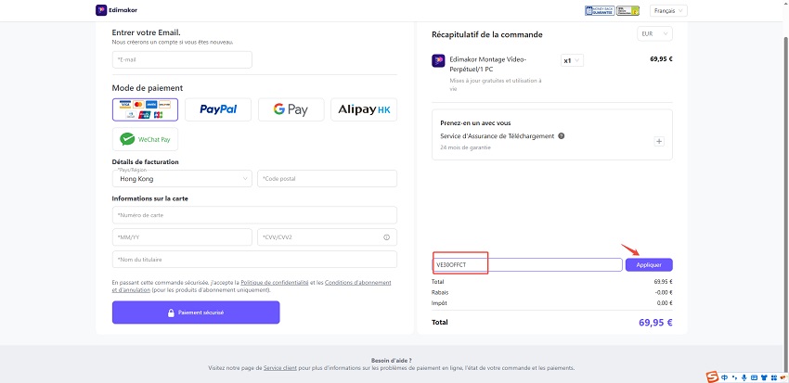Screen dimensions: 789x383
Task: Expand the Hong Kong country dropdown
Action: [181, 178]
